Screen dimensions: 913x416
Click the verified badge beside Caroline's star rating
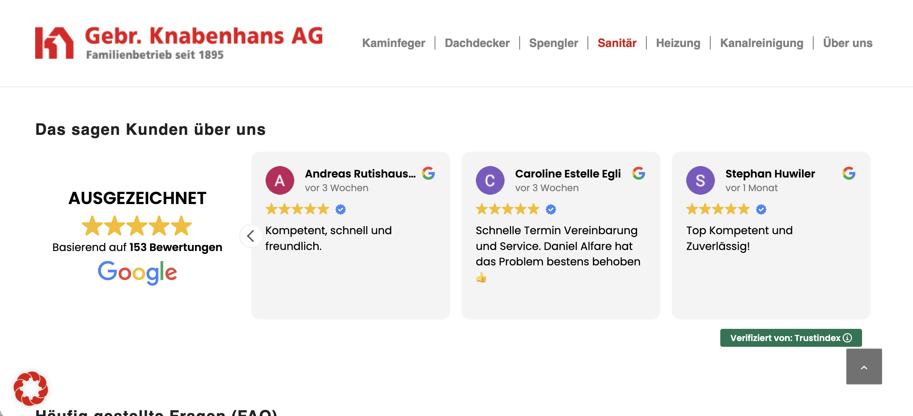pyautogui.click(x=551, y=209)
